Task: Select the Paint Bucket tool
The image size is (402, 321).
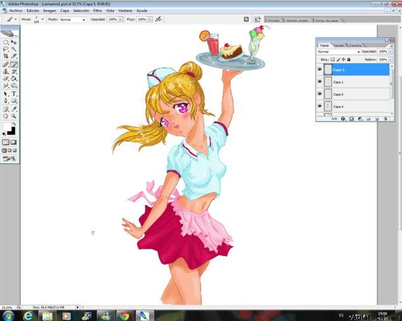Action: tap(14, 78)
